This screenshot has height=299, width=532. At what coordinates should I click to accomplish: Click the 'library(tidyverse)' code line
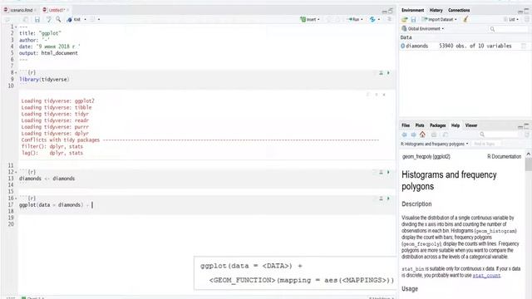click(44, 80)
